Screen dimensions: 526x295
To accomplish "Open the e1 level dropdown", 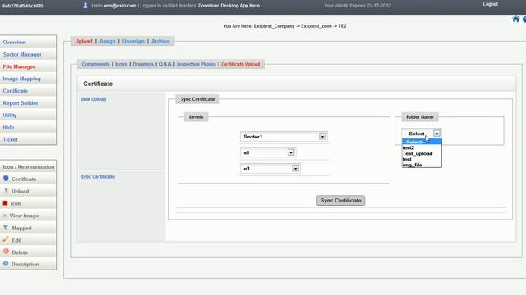I will [x=270, y=169].
